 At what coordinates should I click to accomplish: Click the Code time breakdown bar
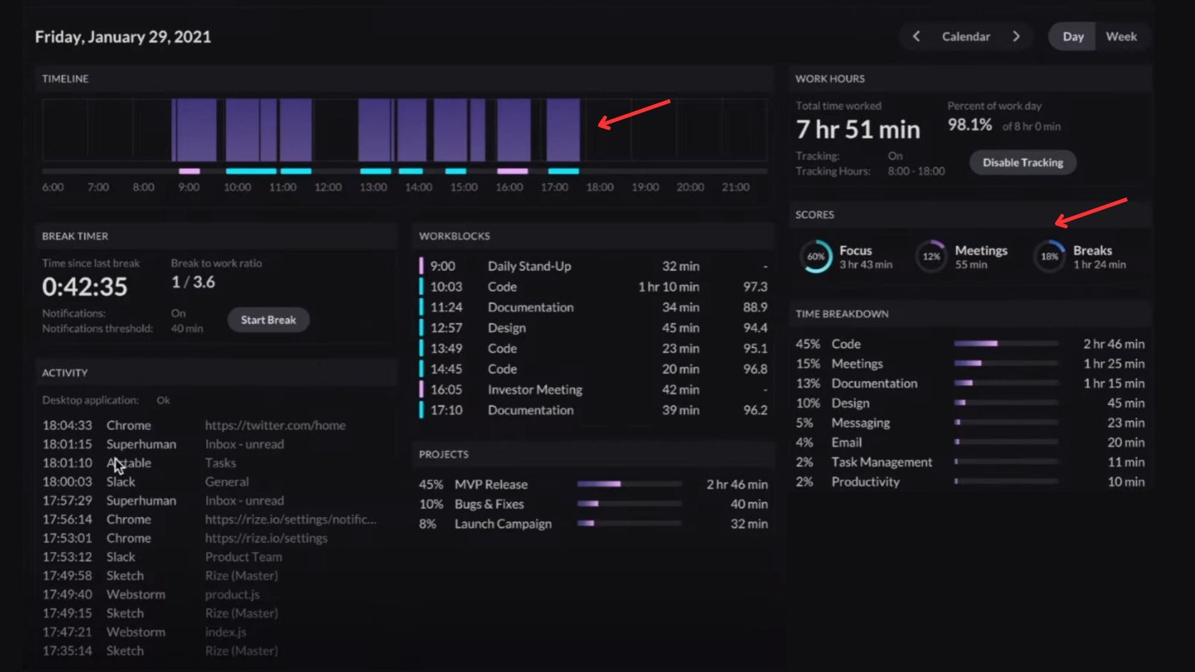click(x=1006, y=343)
